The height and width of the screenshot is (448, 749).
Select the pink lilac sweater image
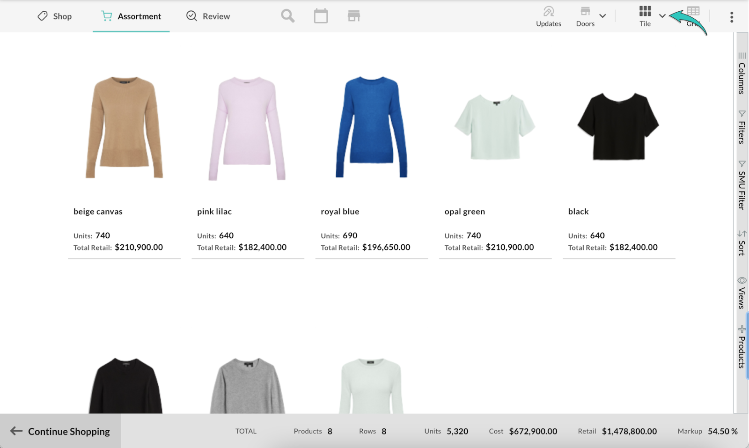(x=247, y=128)
